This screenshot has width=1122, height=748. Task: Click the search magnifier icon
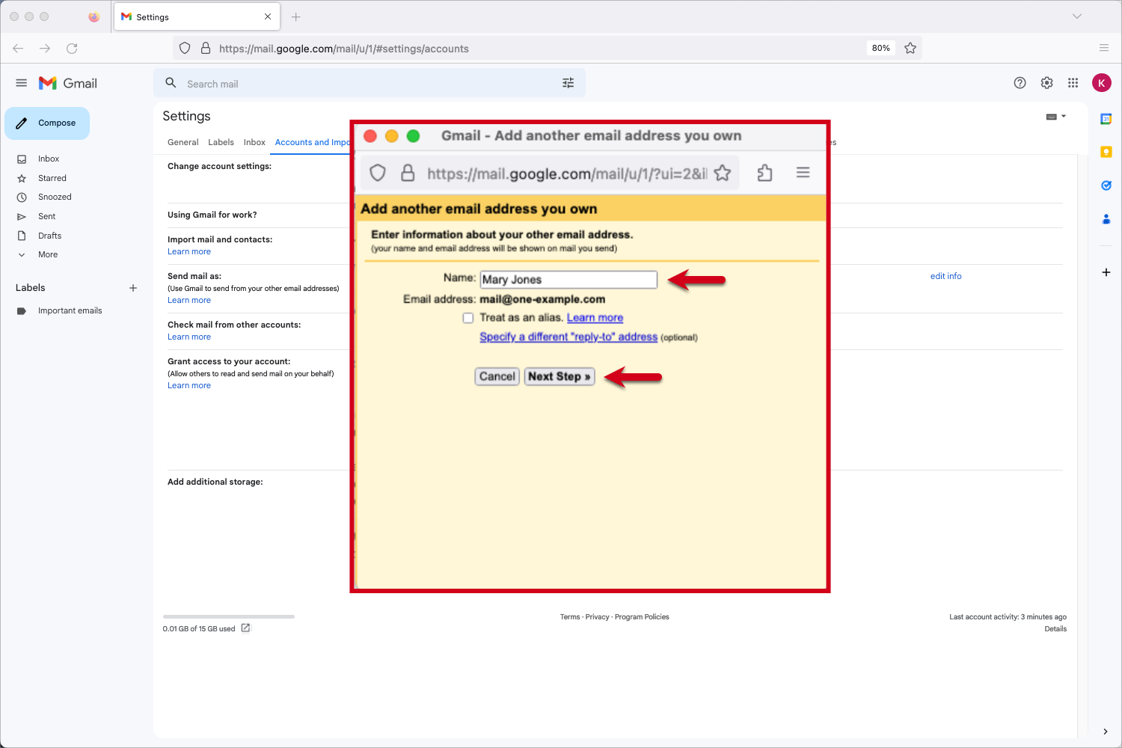(x=171, y=83)
